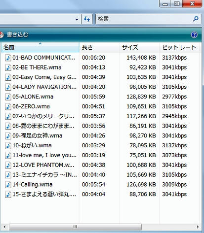Click size value 117,266 KB
This screenshot has height=233, width=204.
pos(141,116)
